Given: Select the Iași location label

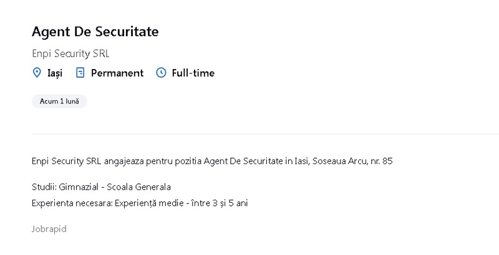Looking at the screenshot, I should pos(55,73).
